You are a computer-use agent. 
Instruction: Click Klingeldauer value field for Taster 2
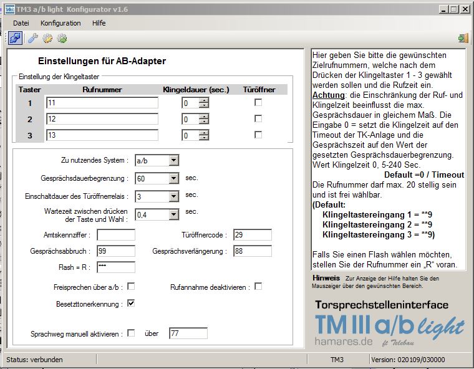(x=190, y=119)
